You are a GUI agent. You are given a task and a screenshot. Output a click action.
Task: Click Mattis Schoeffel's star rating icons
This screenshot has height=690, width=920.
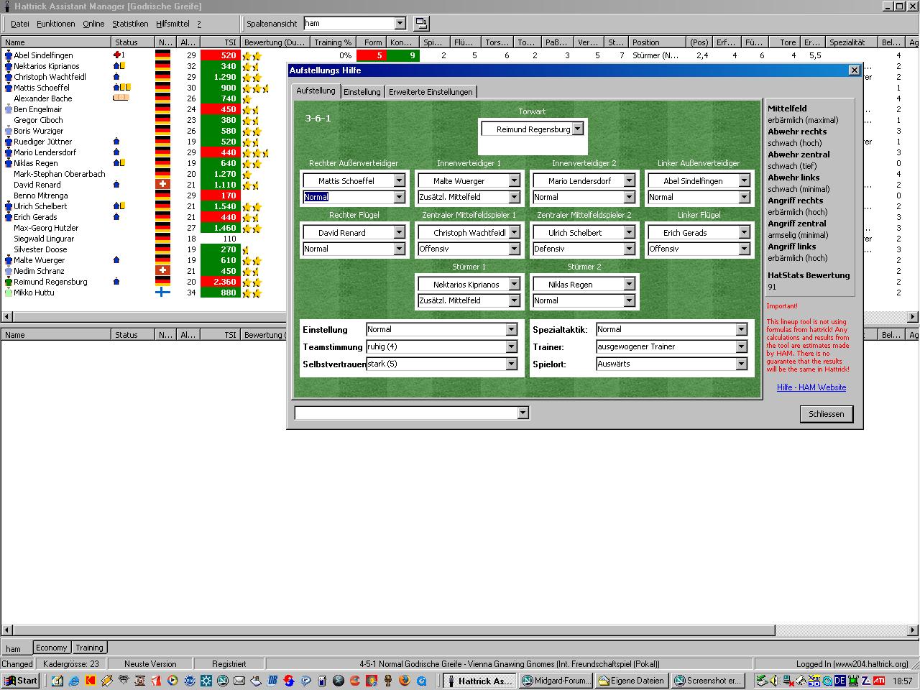pos(255,88)
